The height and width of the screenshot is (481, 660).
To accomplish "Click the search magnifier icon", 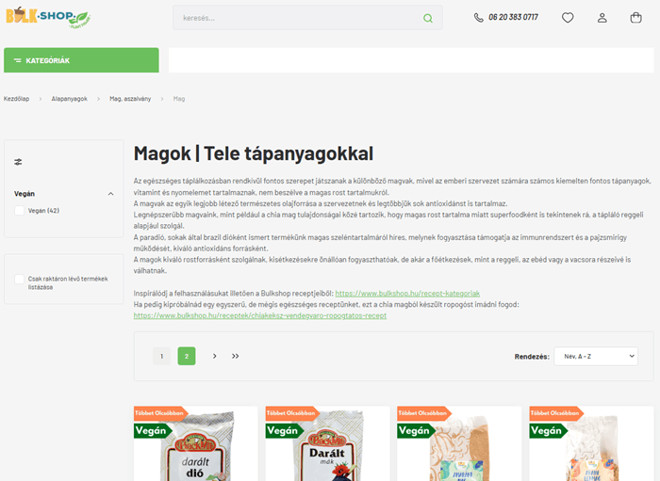I will 428,18.
